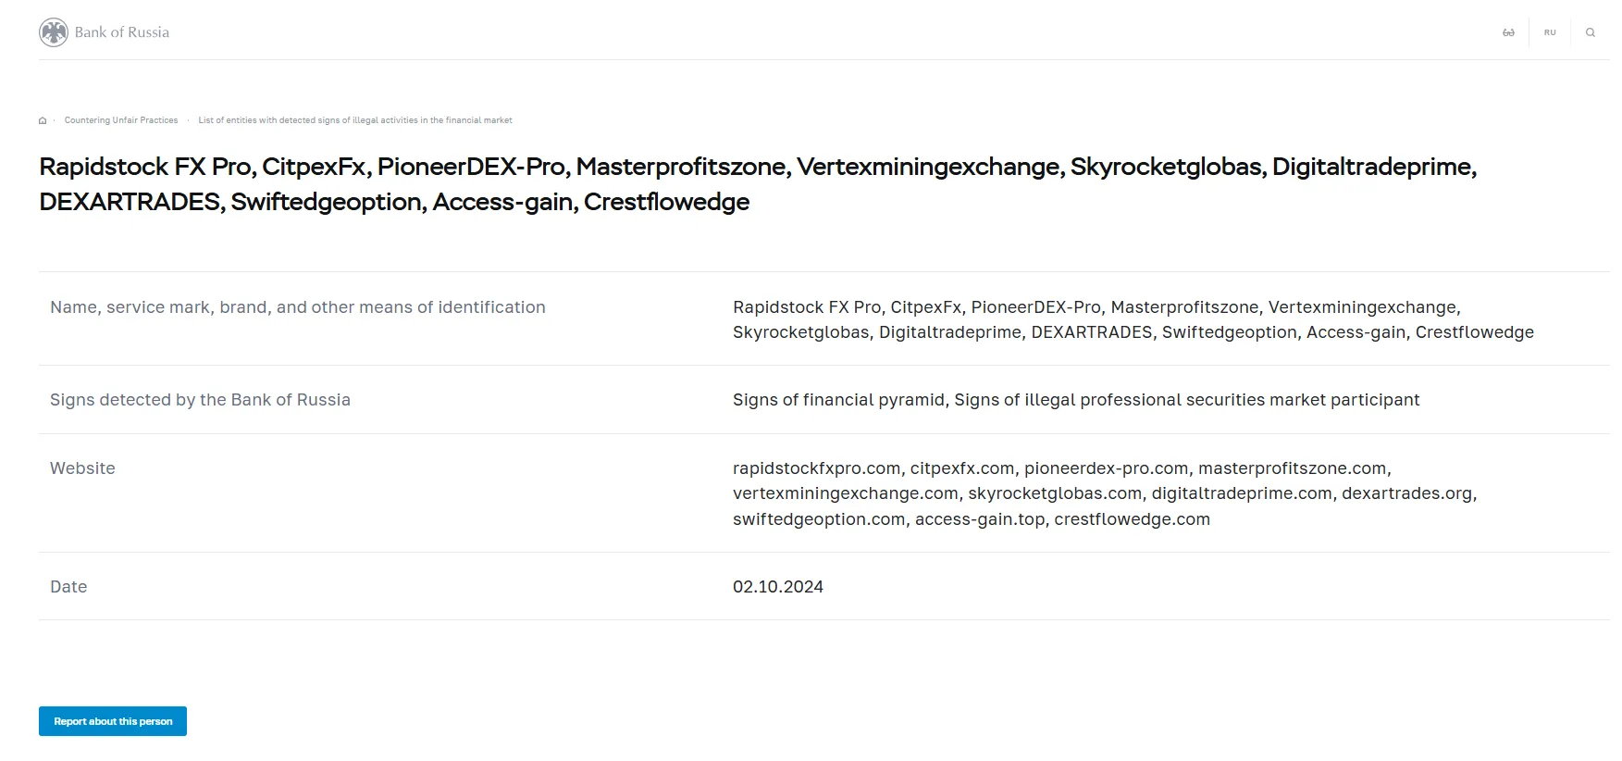
Task: Click Skyrocketglobas in the names cell
Action: 801,332
